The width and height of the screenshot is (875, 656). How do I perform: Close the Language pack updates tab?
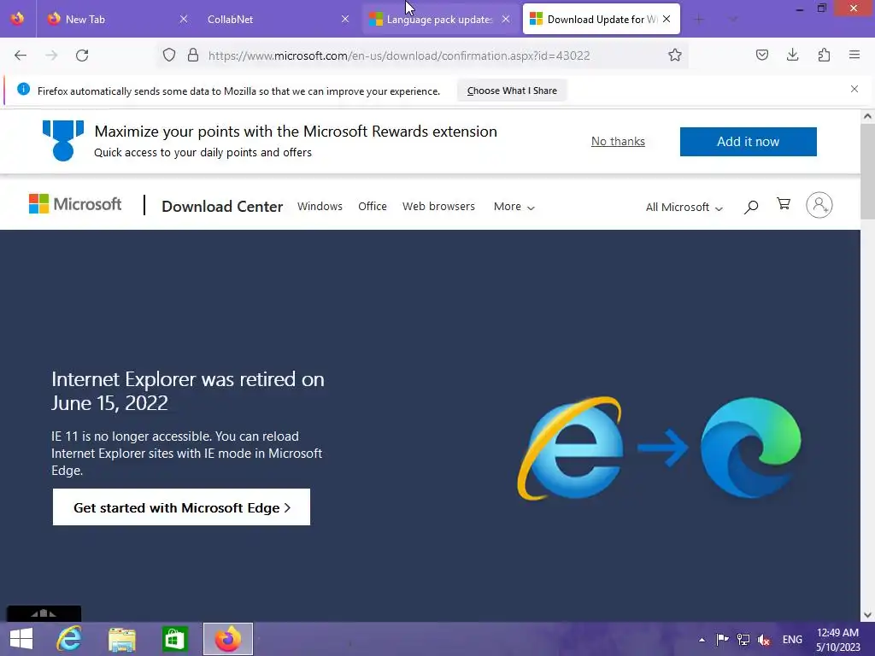[506, 19]
